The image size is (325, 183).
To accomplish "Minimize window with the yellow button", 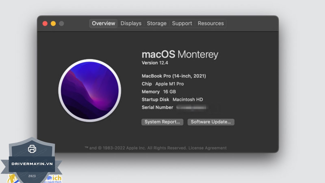I will [x=53, y=24].
